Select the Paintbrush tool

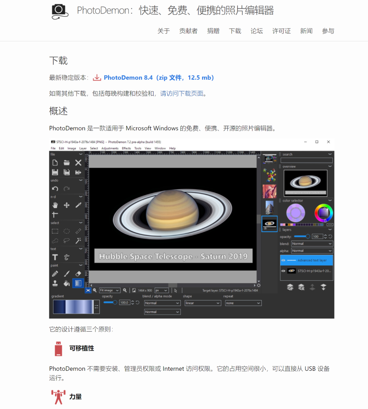[x=66, y=273]
